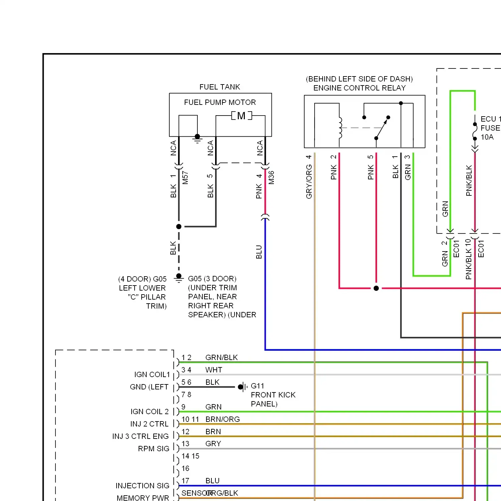Select the IGN COIL1 label
The image size is (501, 501).
[152, 374]
